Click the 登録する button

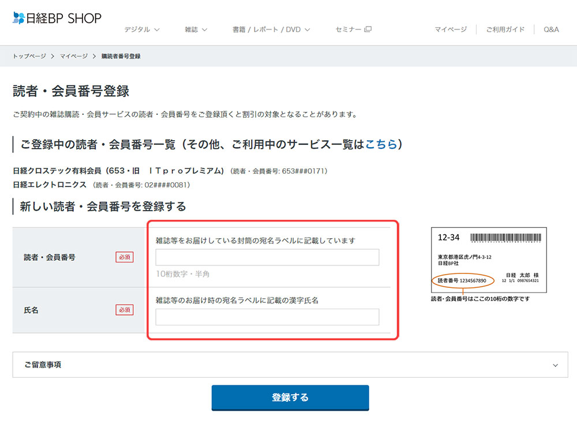click(x=290, y=397)
